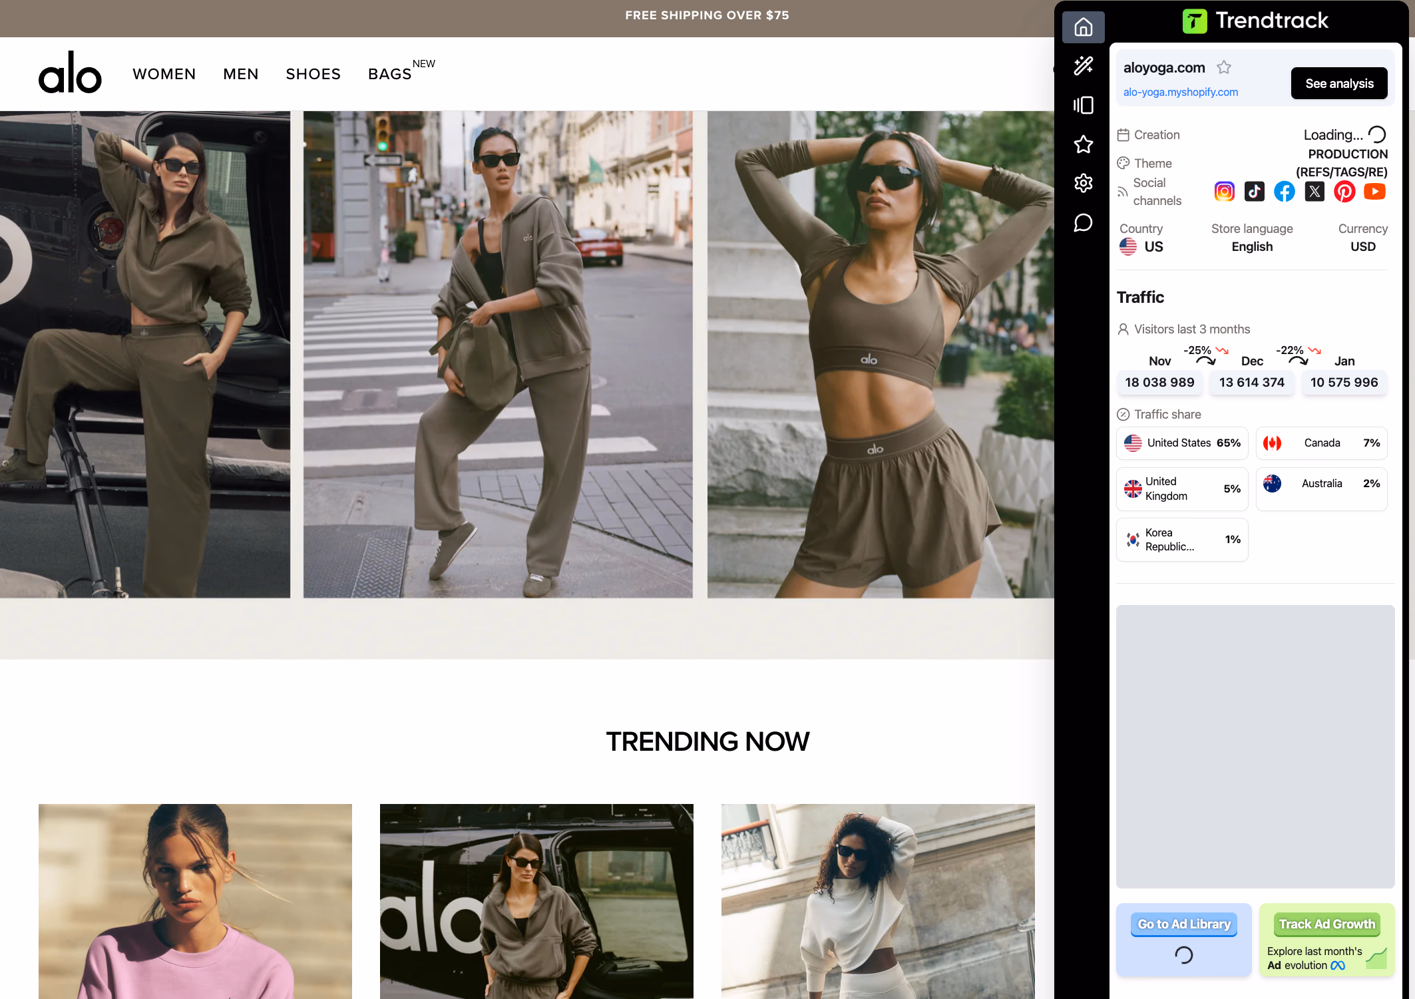The image size is (1415, 999).
Task: Open trending product with white sweater
Action: [878, 901]
